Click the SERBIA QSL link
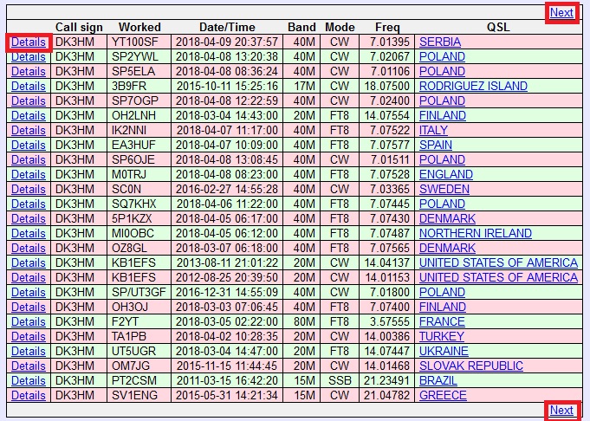590x421 pixels. [x=440, y=42]
